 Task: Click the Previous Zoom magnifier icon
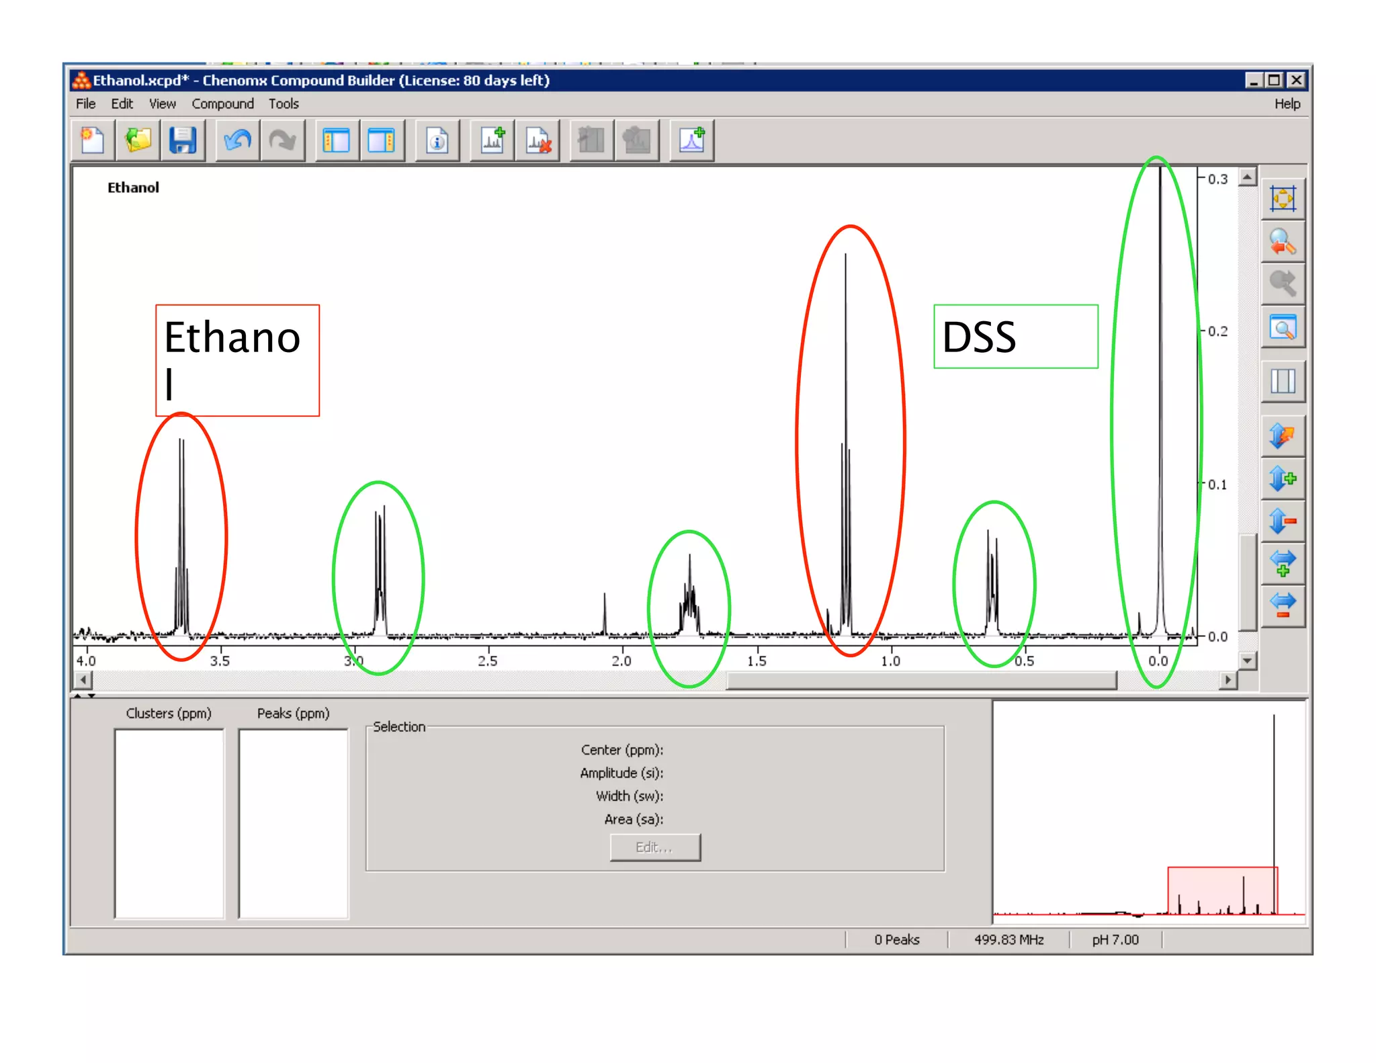pos(1283,242)
